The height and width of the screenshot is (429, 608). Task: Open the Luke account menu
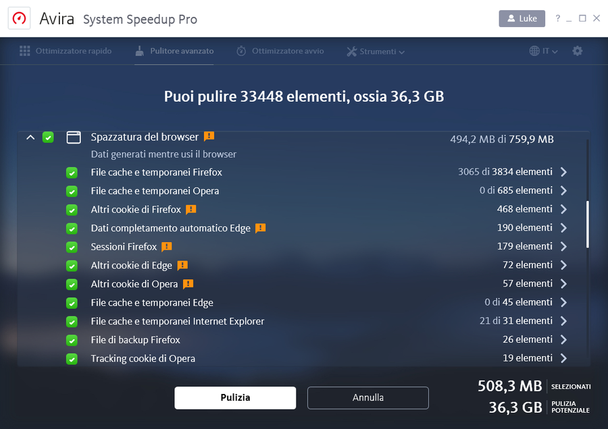click(x=522, y=18)
